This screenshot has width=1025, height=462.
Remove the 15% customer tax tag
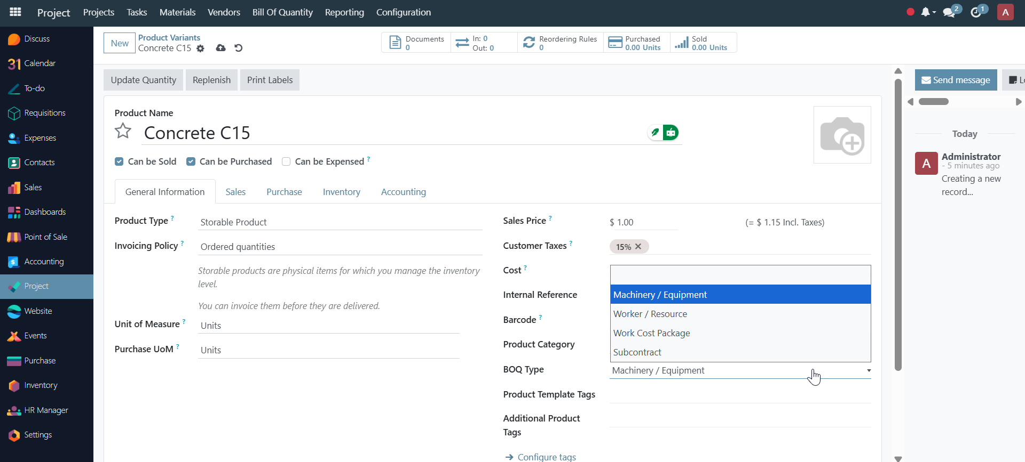[x=638, y=246]
